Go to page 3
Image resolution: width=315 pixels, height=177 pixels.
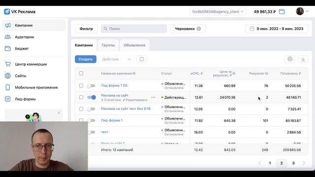click(x=293, y=163)
